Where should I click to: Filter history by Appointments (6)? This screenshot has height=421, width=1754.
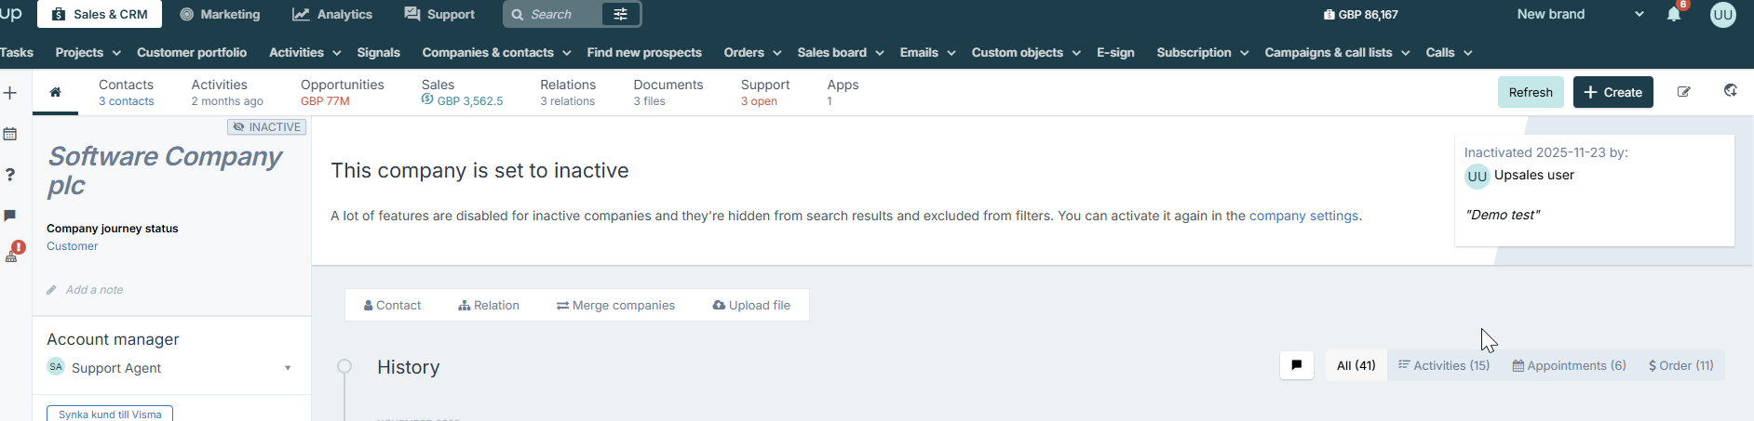(1569, 365)
